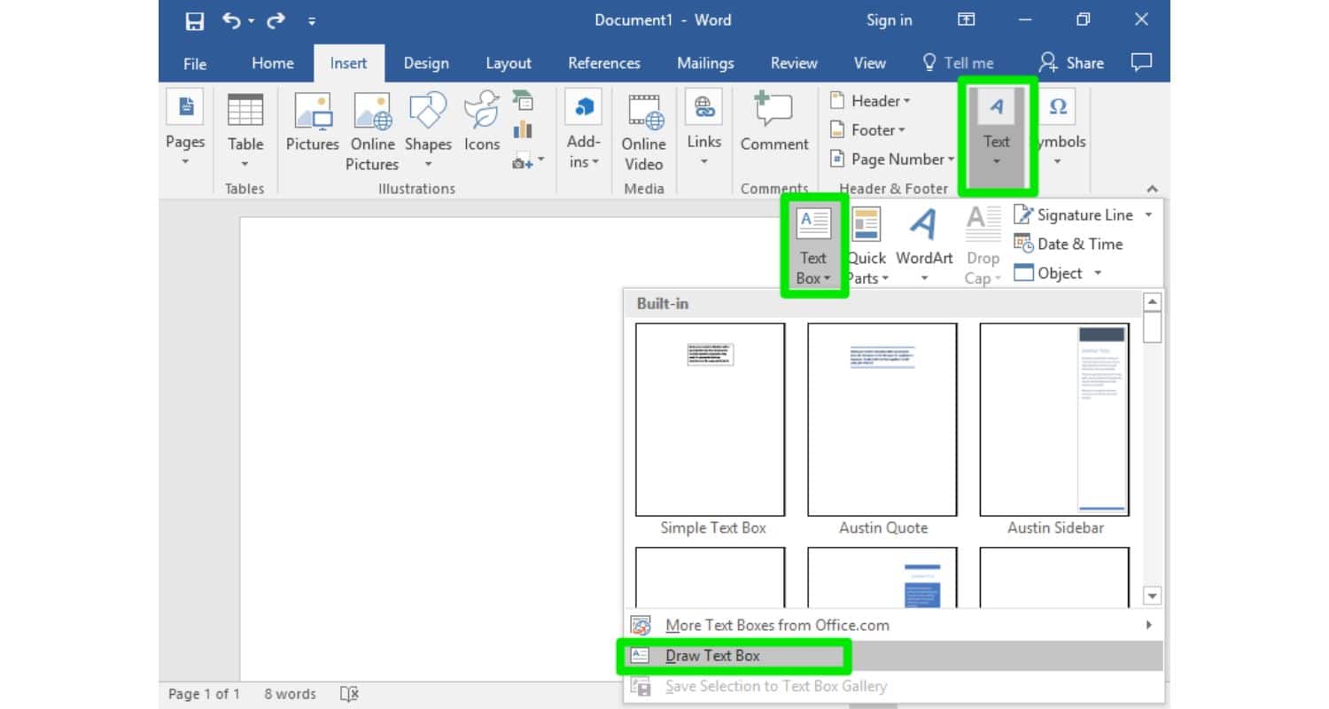Switch to the Layout tab
Image resolution: width=1329 pixels, height=709 pixels.
(509, 63)
